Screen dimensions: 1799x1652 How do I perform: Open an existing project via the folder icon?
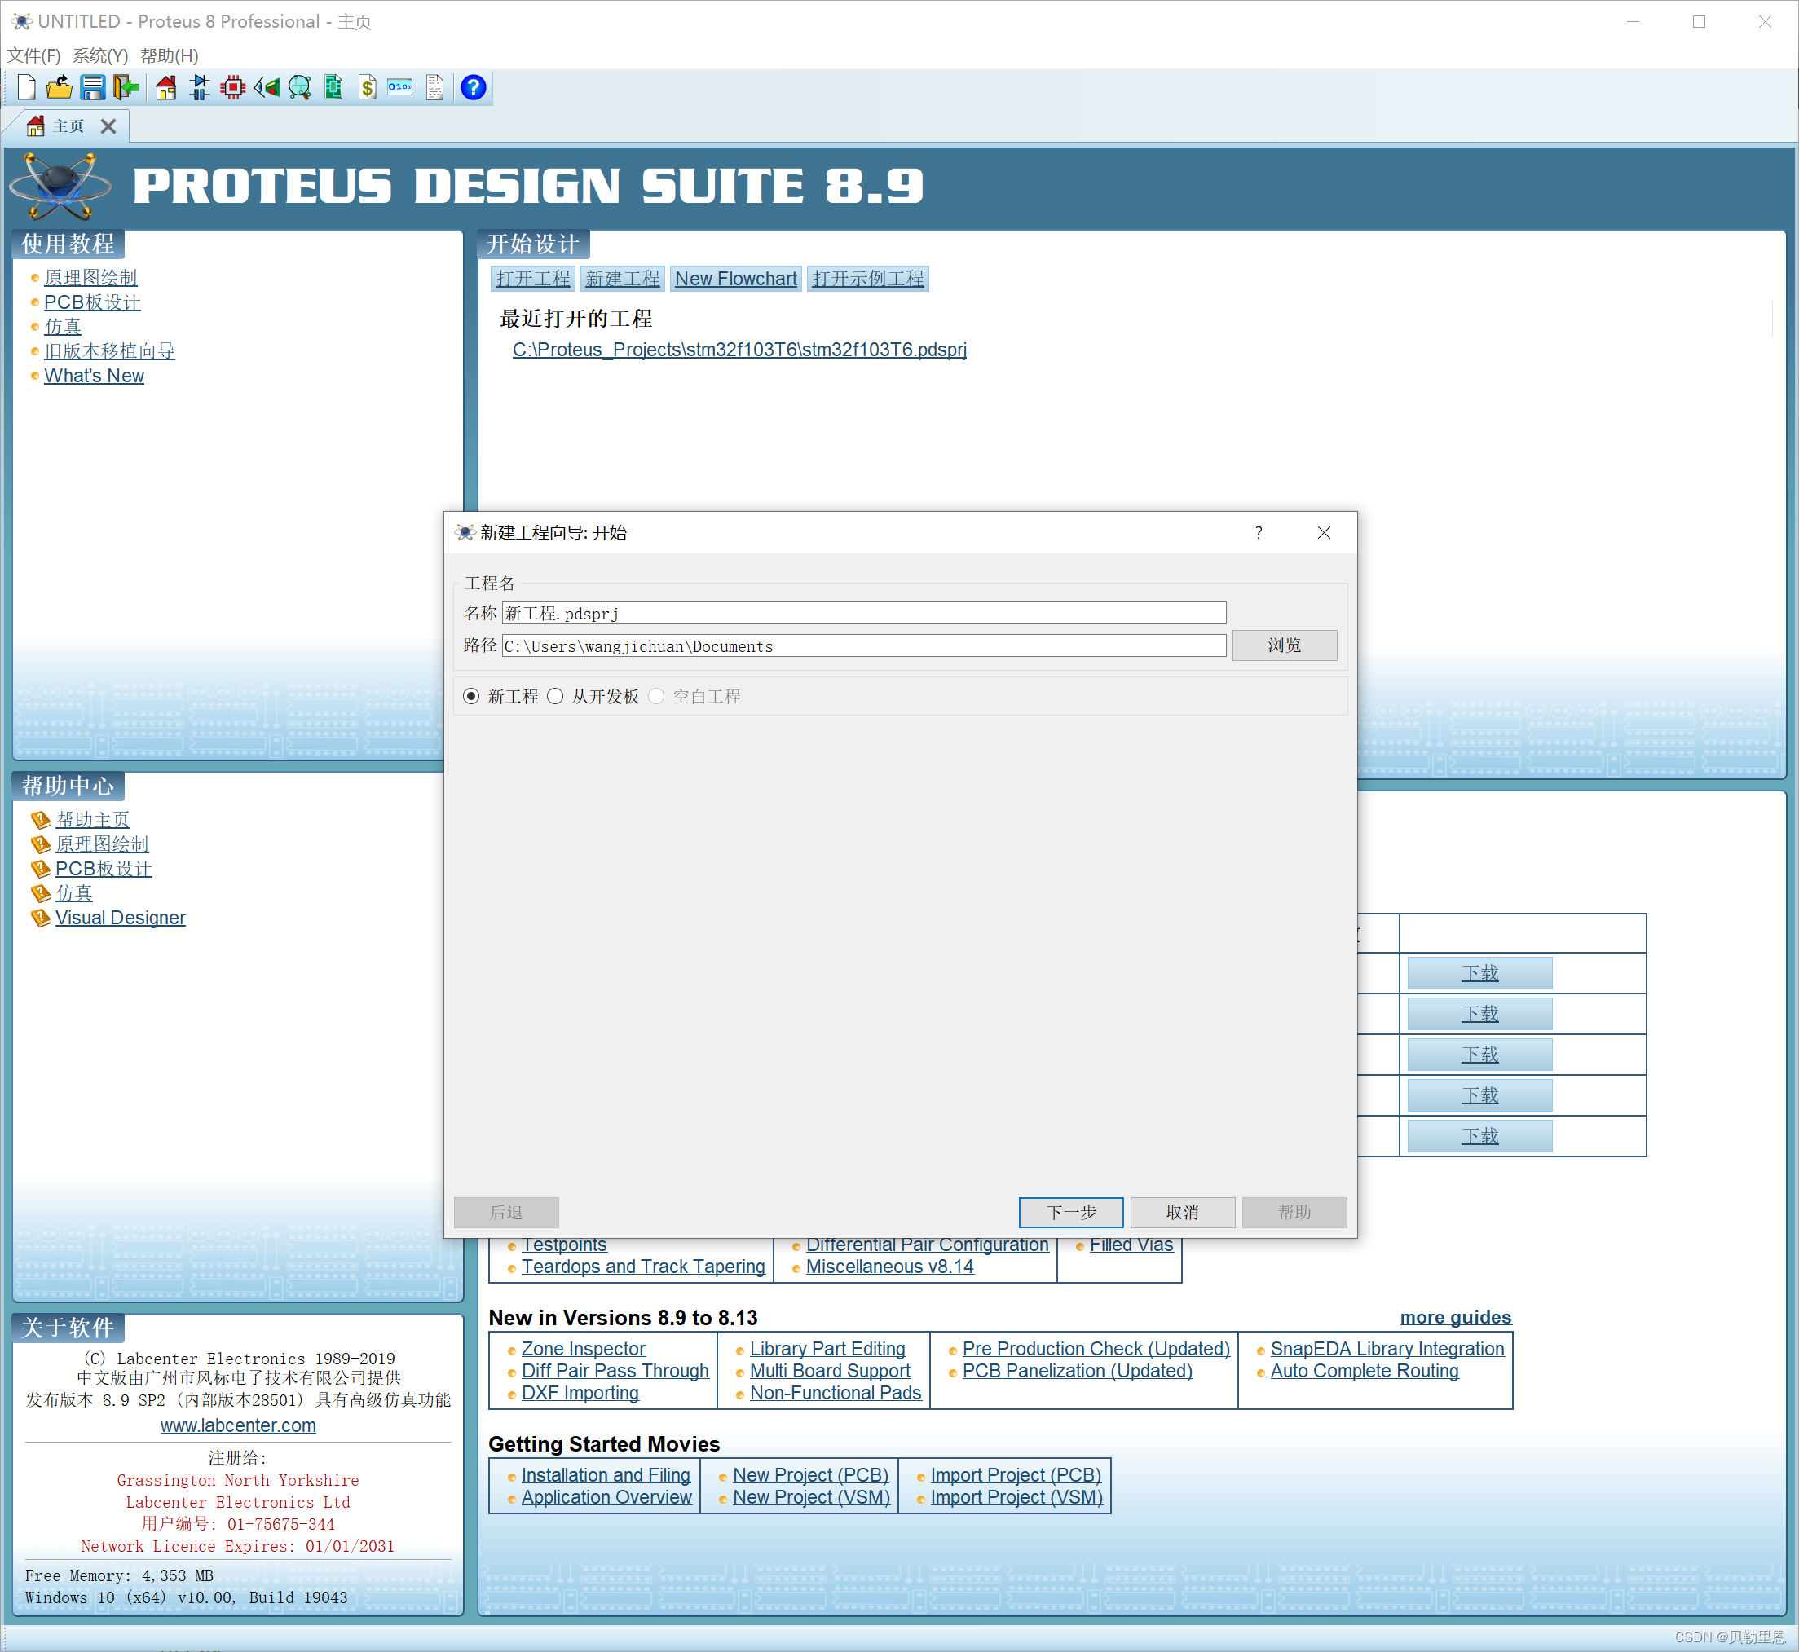click(58, 86)
